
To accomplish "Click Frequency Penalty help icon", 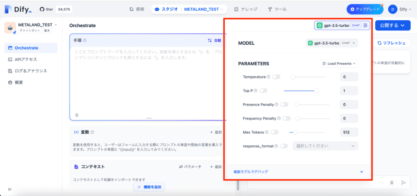I will [x=279, y=119].
